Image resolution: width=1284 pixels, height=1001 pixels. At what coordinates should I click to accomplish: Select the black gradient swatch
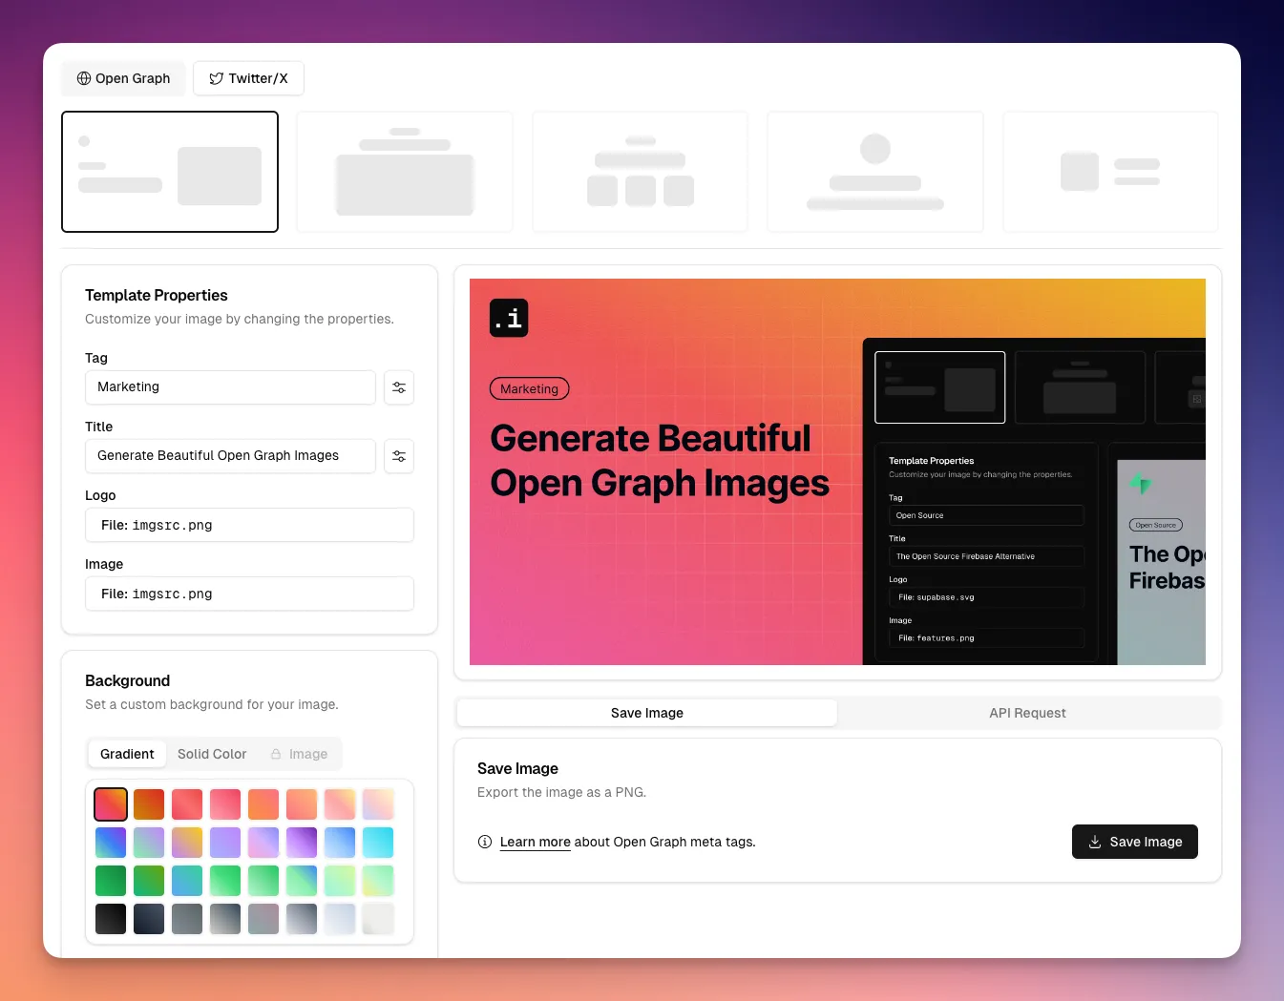(110, 918)
